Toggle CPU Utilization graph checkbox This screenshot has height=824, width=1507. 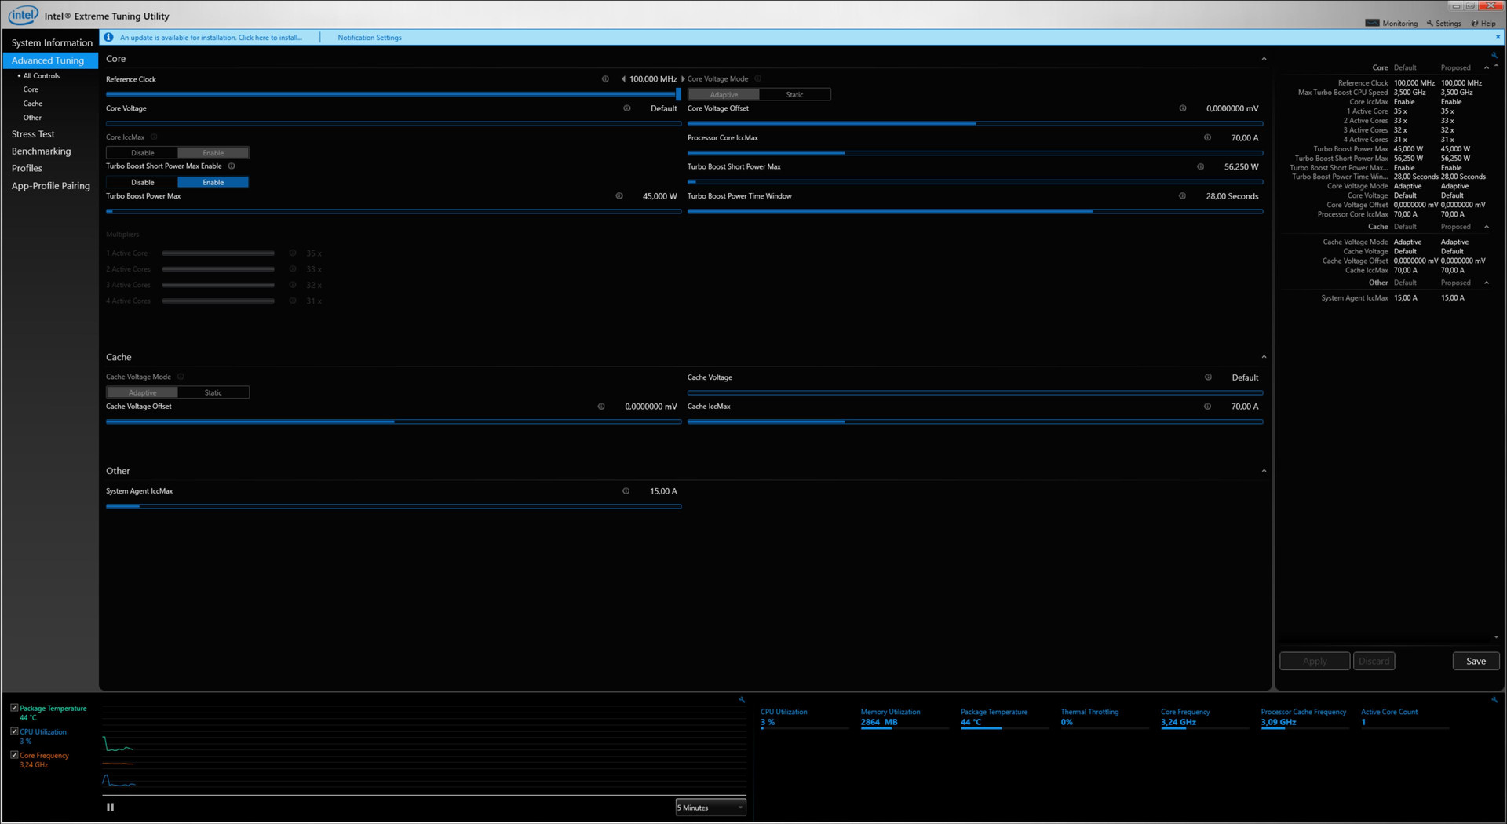point(14,731)
